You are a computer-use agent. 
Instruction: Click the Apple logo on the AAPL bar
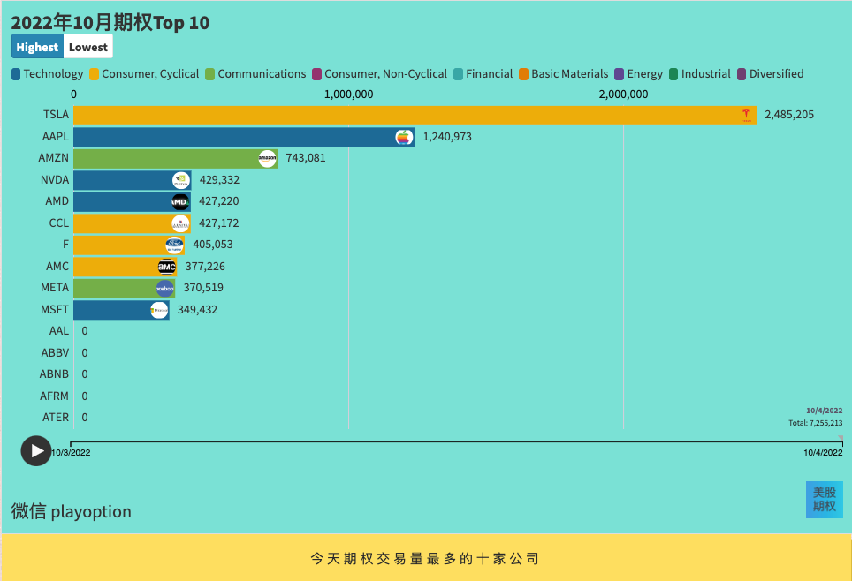coord(404,137)
